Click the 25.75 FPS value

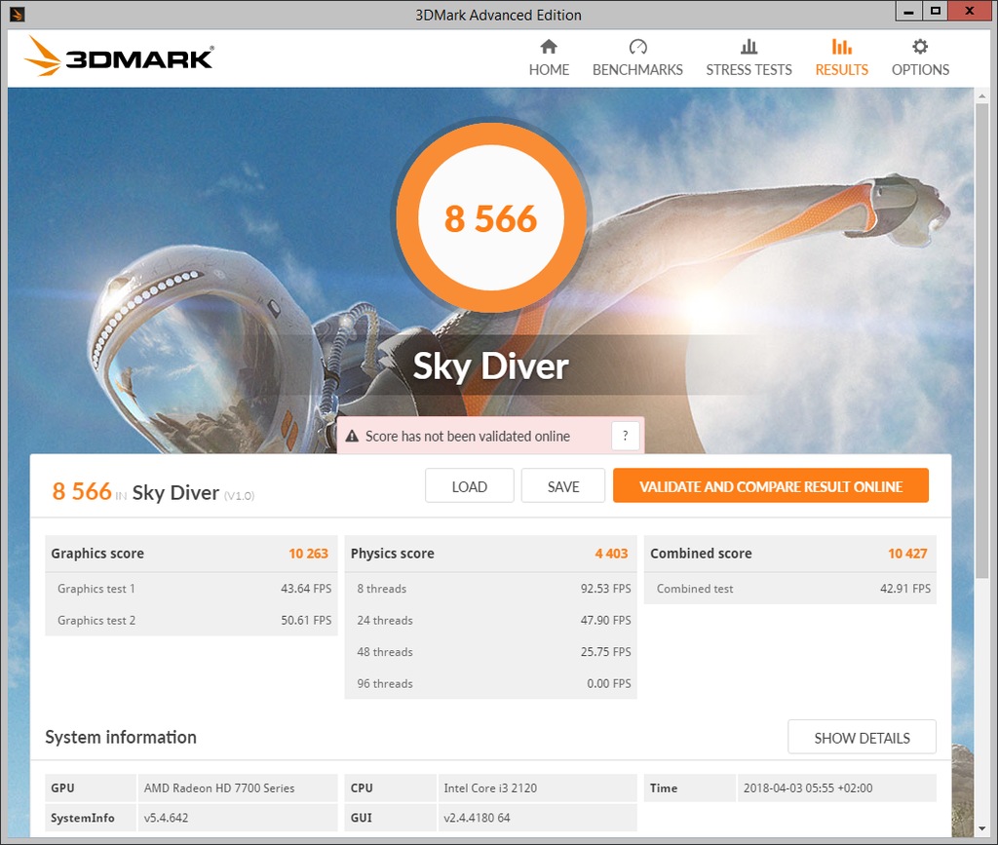pos(606,652)
